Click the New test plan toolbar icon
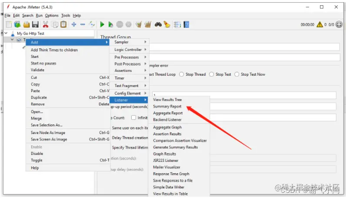This screenshot has height=198, width=346. pyautogui.click(x=9, y=24)
